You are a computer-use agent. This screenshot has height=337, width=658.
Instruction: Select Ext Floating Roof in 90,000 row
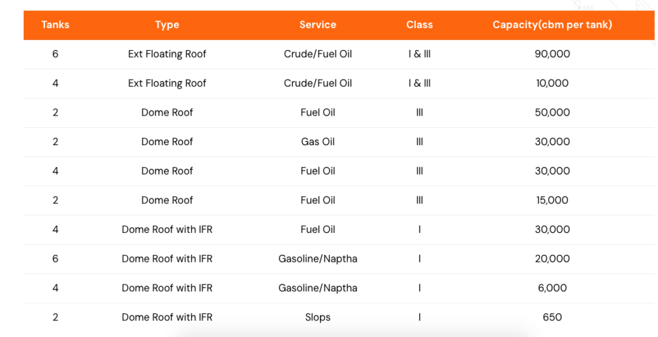coord(167,54)
